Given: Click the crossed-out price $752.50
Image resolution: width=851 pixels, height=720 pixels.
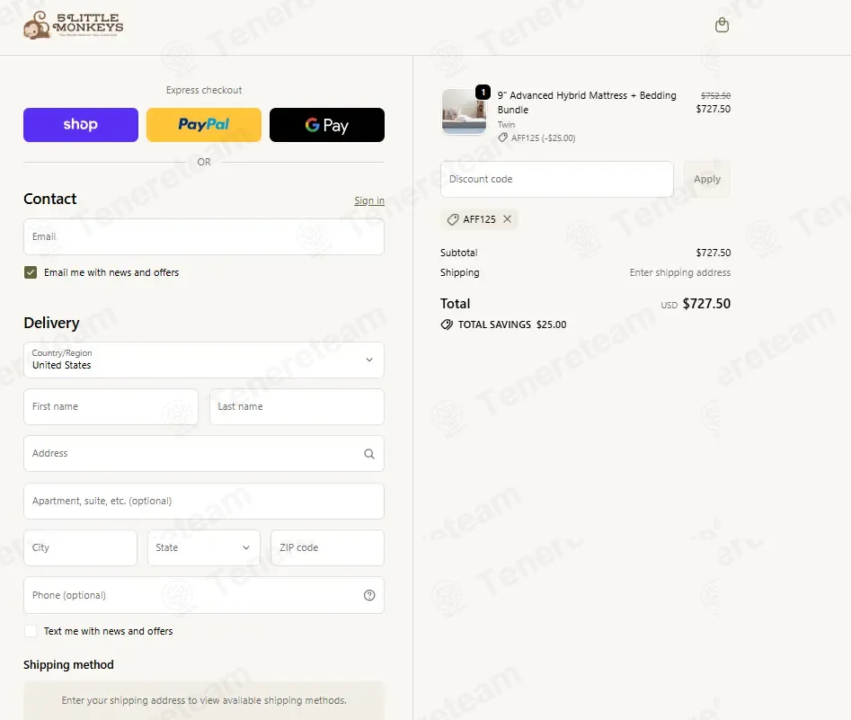Looking at the screenshot, I should point(715,95).
